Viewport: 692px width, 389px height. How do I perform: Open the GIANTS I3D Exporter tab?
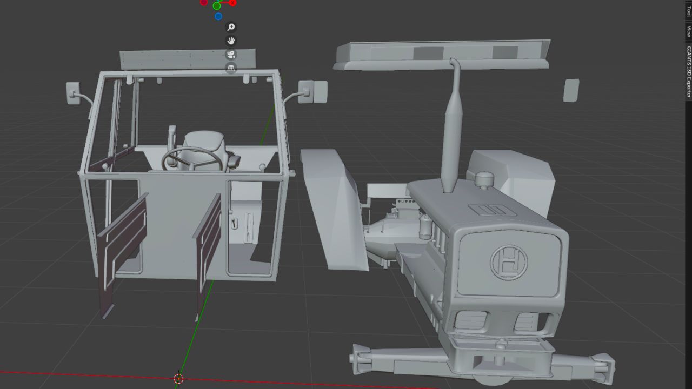pos(688,71)
